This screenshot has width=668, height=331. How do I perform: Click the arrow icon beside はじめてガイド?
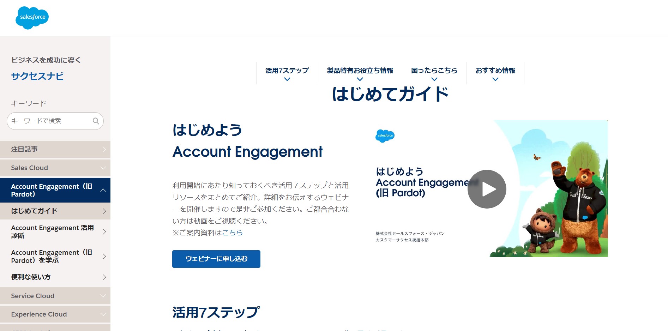pos(104,211)
